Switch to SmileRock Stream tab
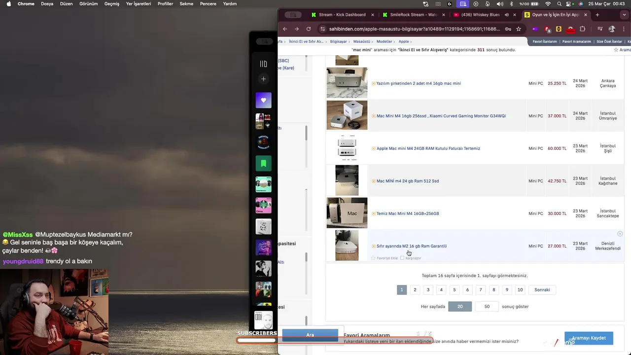This screenshot has height=355, width=631. pyautogui.click(x=413, y=15)
